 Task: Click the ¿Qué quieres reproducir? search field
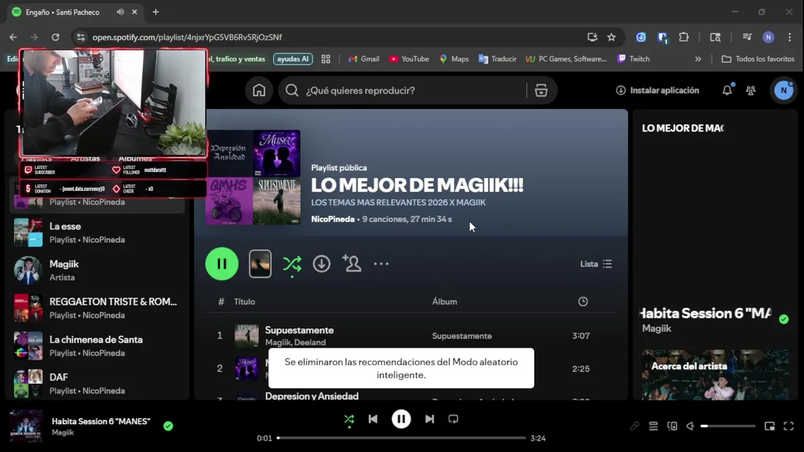[402, 90]
